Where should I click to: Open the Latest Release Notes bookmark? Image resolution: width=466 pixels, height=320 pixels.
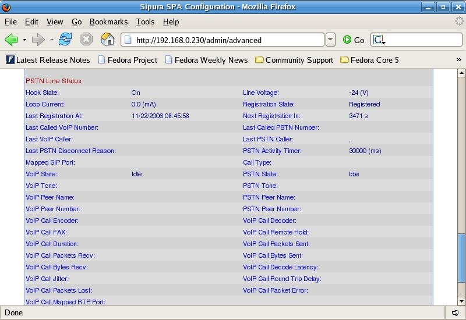click(x=48, y=60)
